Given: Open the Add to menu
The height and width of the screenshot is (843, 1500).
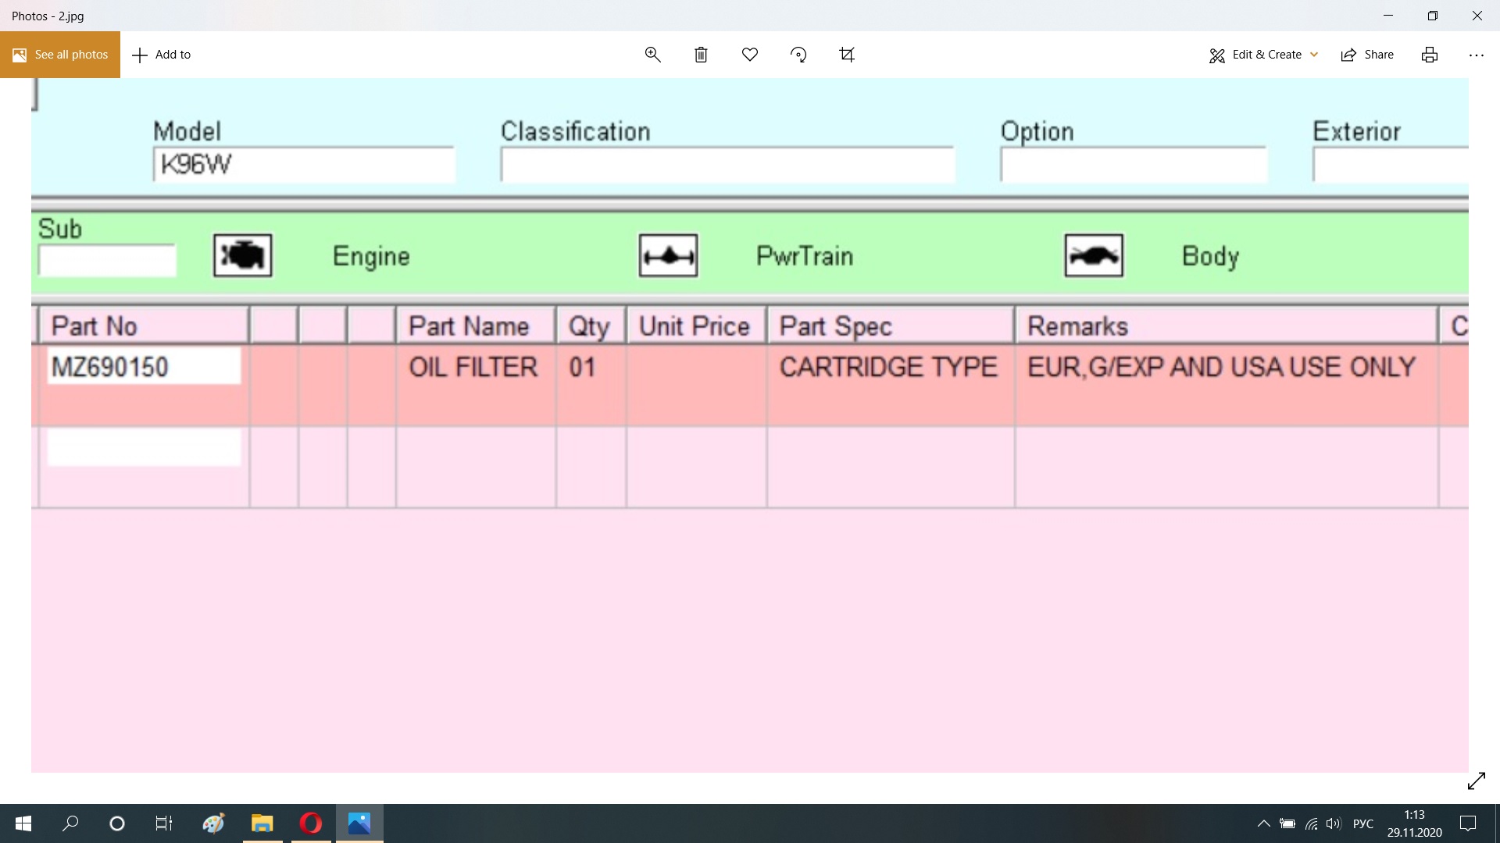Looking at the screenshot, I should click(x=162, y=55).
